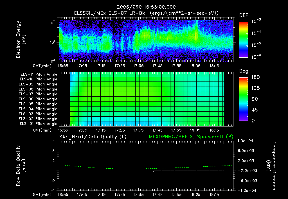Click the 4 tick on Raw Data Quality axis

[x=54, y=141]
